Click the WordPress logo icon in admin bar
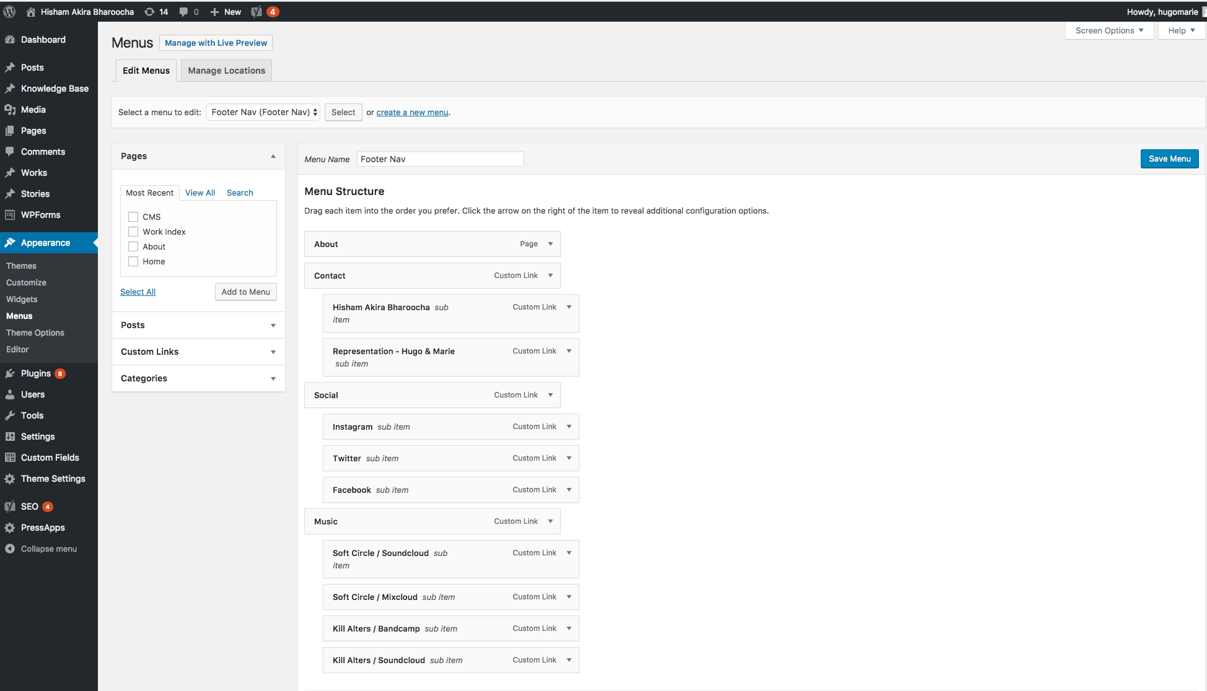 9,12
